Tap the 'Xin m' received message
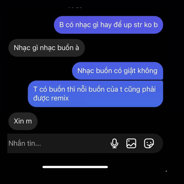Viewport: 184px width, 184px height. pyautogui.click(x=23, y=121)
